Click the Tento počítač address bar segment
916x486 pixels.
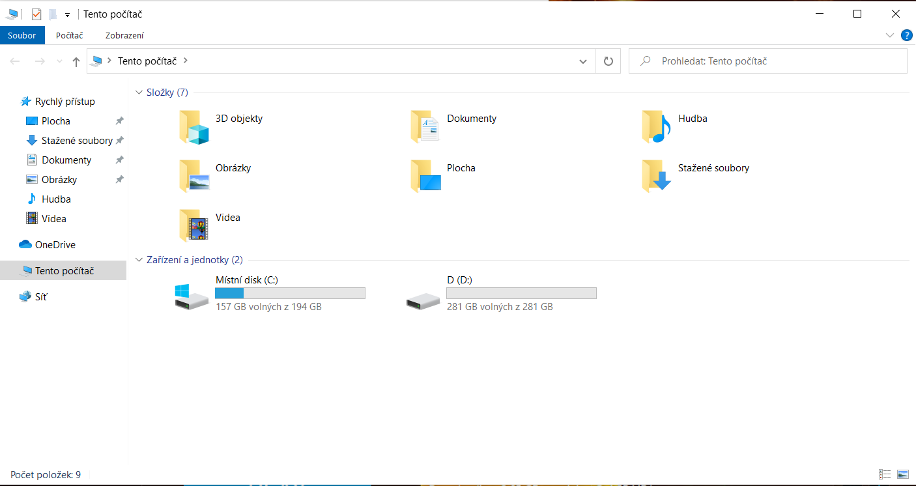click(x=147, y=61)
